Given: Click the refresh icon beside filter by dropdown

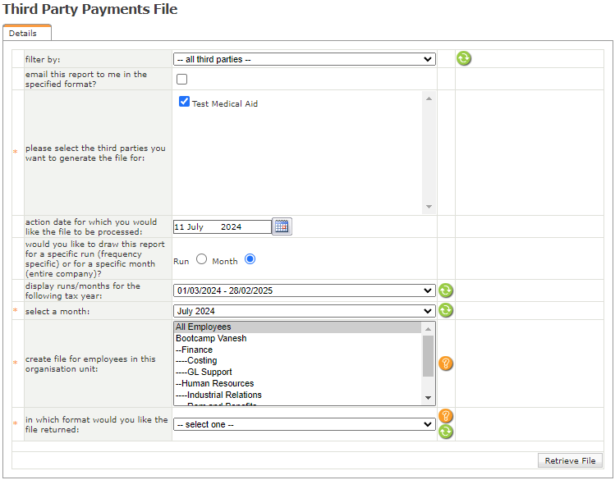Looking at the screenshot, I should tap(464, 58).
